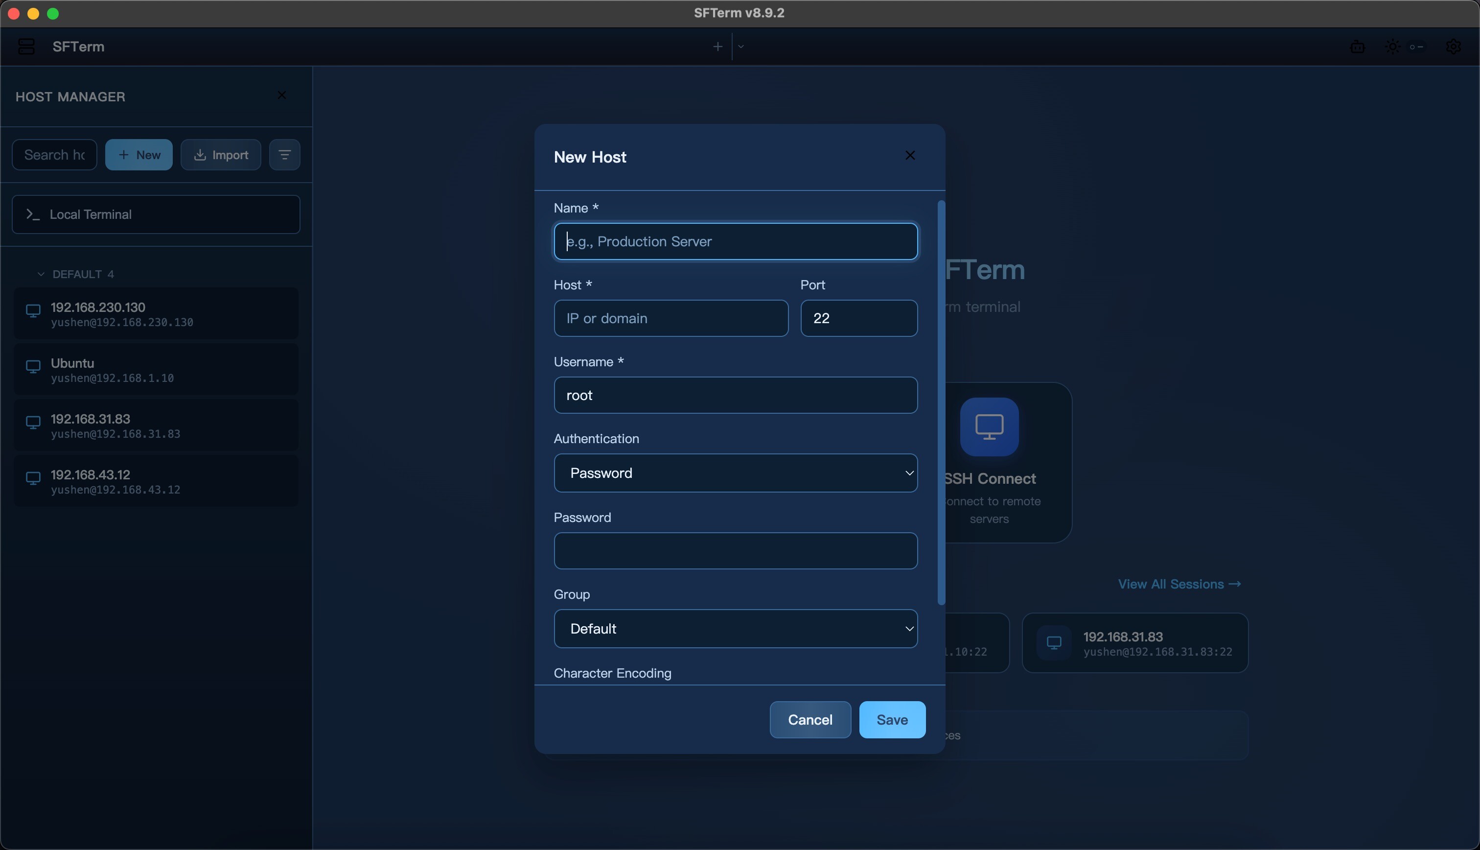Image resolution: width=1480 pixels, height=850 pixels.
Task: Toggle light theme with the sun icon
Action: click(x=1392, y=47)
